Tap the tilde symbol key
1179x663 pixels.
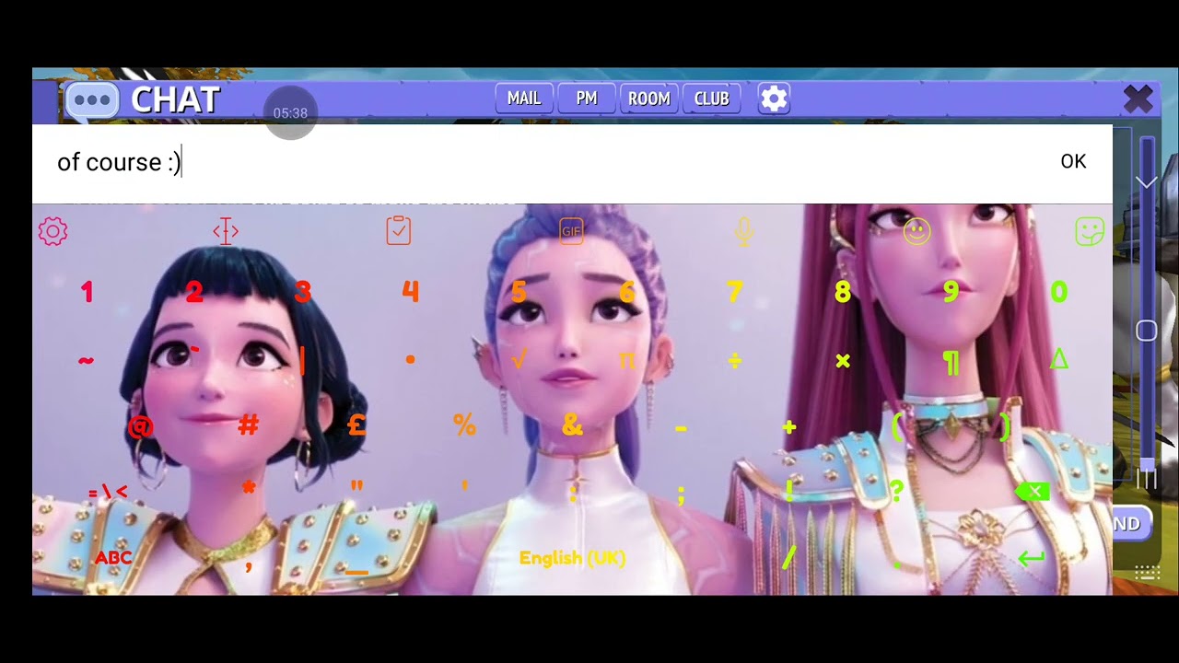86,360
